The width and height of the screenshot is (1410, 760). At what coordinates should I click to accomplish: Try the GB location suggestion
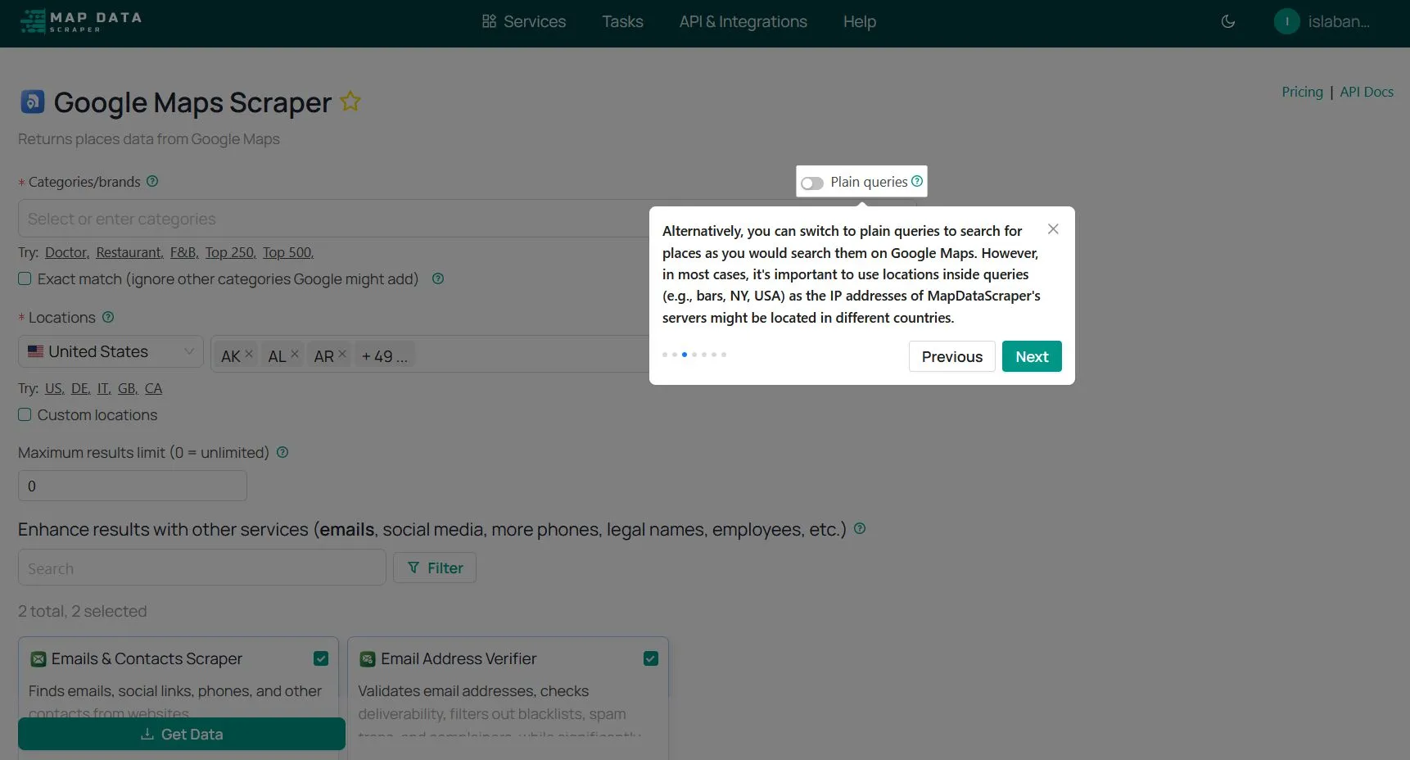[128, 388]
